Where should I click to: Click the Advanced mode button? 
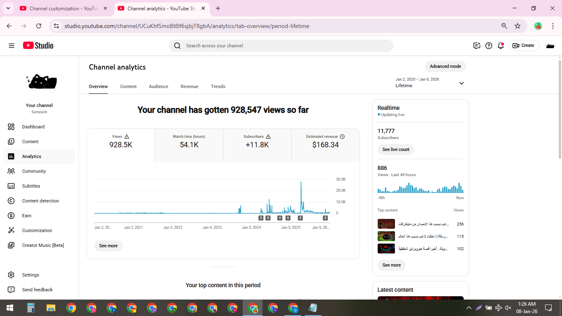[x=445, y=66]
